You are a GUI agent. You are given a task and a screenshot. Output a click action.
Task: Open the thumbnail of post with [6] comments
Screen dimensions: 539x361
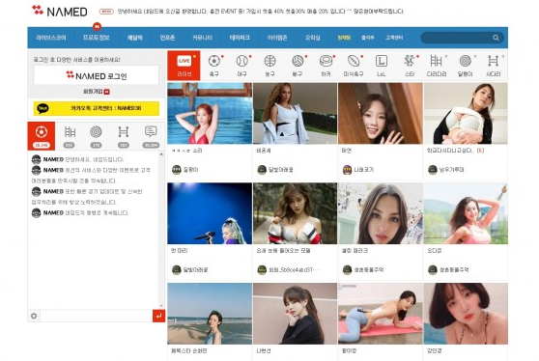tap(466, 113)
